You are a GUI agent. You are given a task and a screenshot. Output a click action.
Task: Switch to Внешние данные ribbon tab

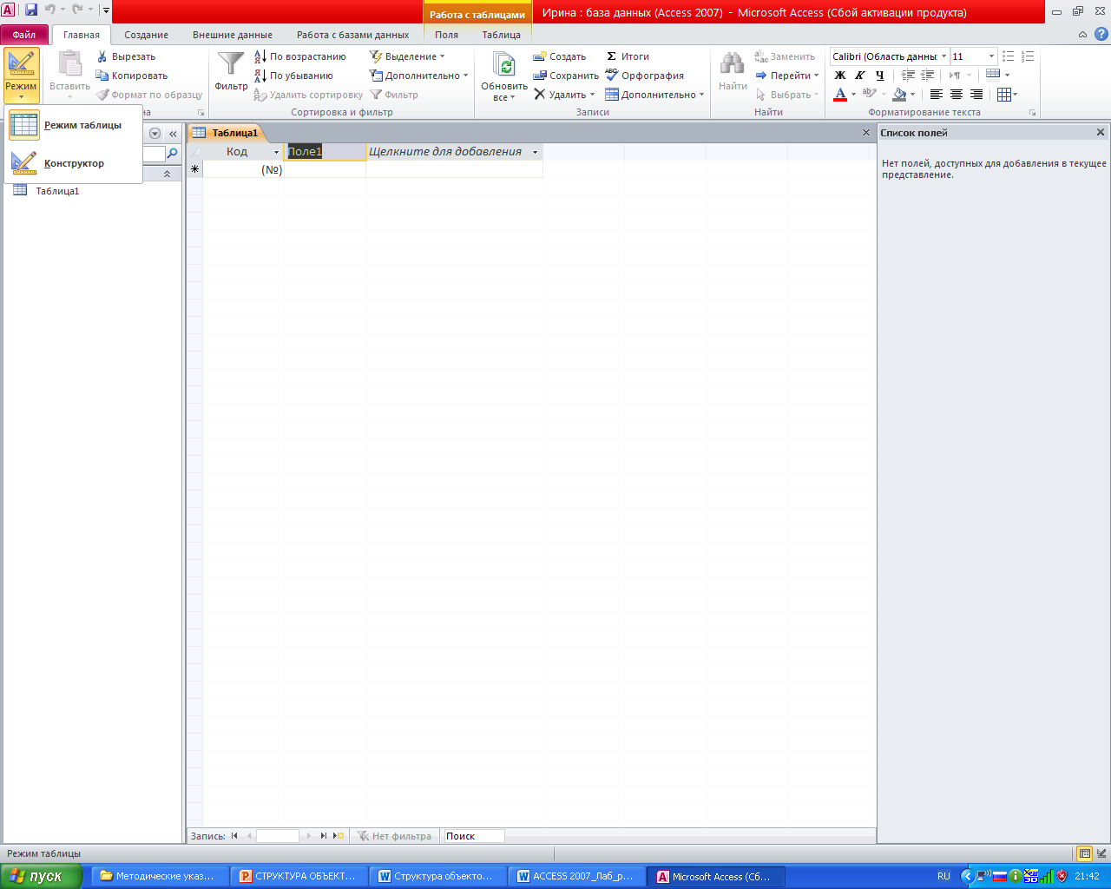click(233, 35)
